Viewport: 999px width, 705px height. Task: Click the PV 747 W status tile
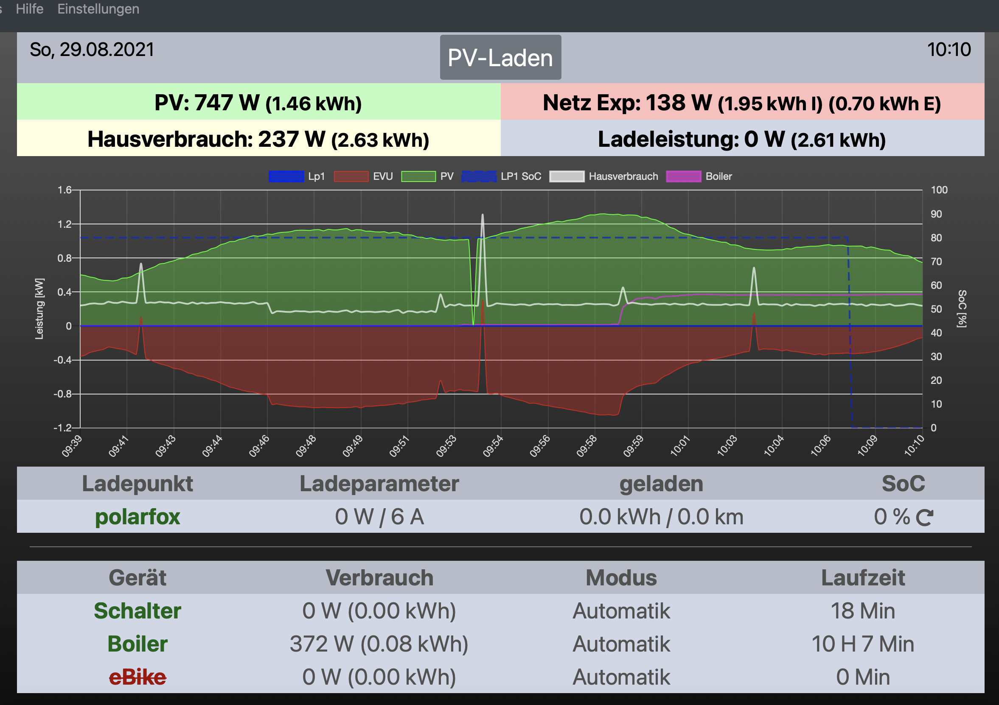click(258, 102)
